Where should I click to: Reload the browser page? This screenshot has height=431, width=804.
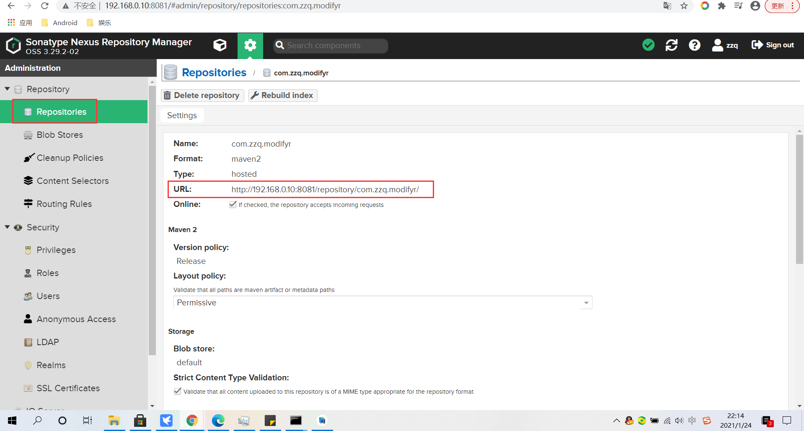tap(44, 6)
